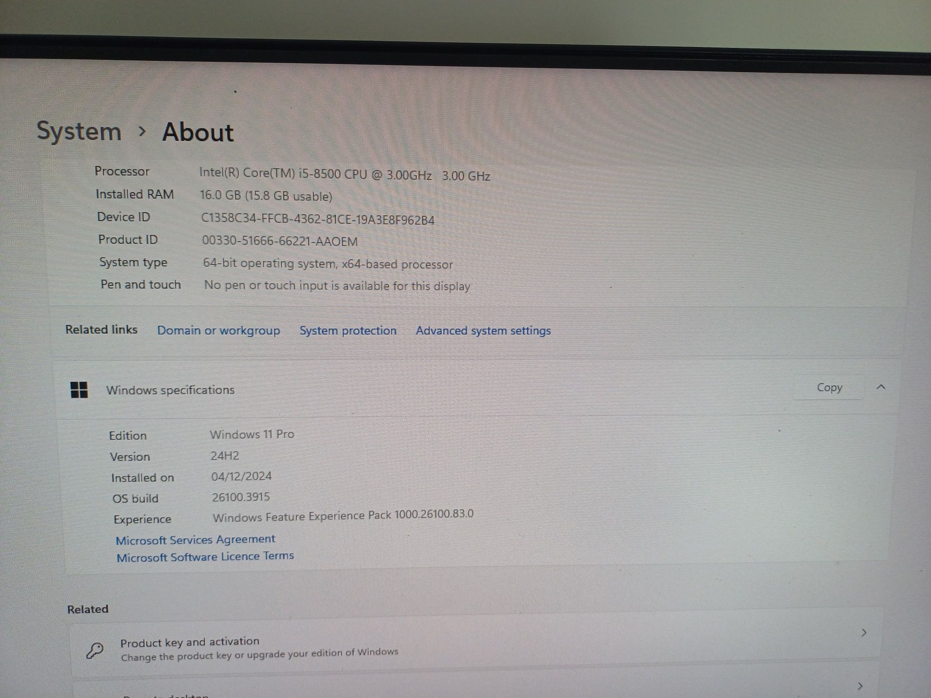Click the About breadcrumb title
Image resolution: width=931 pixels, height=698 pixels.
198,132
